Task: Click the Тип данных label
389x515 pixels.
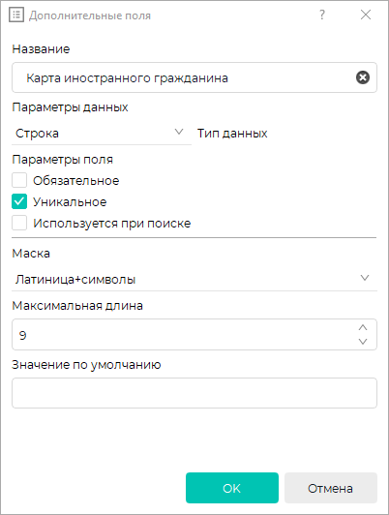Action: pos(232,134)
